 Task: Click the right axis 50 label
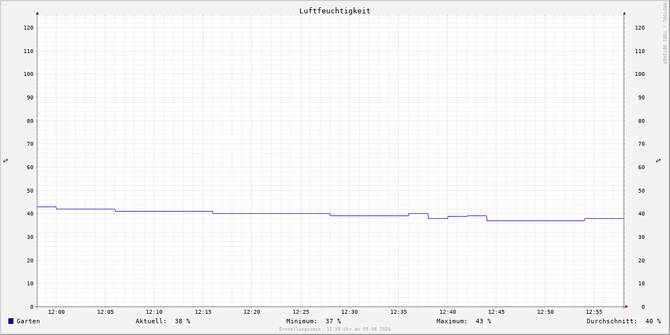click(x=640, y=191)
